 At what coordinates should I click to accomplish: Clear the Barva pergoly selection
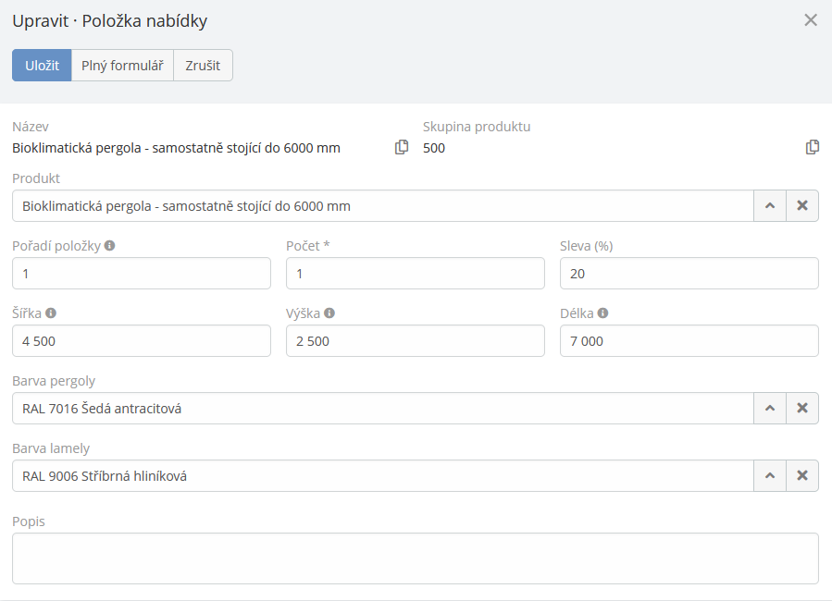[802, 408]
